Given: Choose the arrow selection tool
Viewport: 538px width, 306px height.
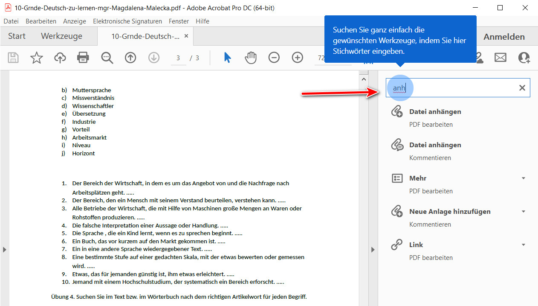Looking at the screenshot, I should click(x=228, y=58).
